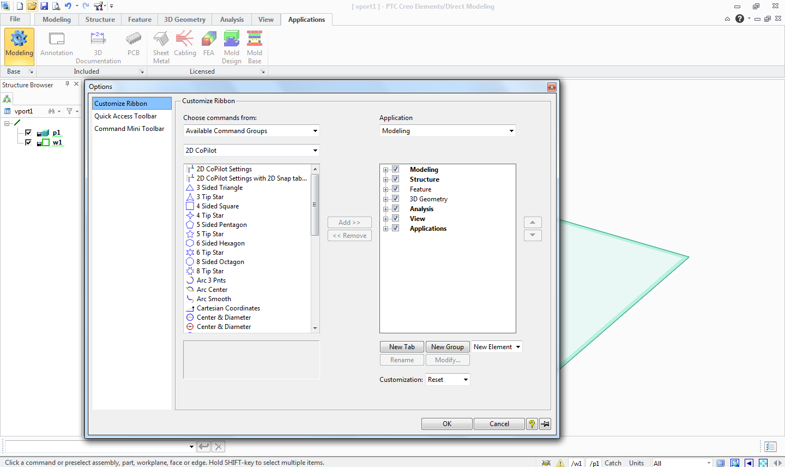This screenshot has height=467, width=785.
Task: Click the fit-all arrows icon in status bar
Action: click(763, 463)
